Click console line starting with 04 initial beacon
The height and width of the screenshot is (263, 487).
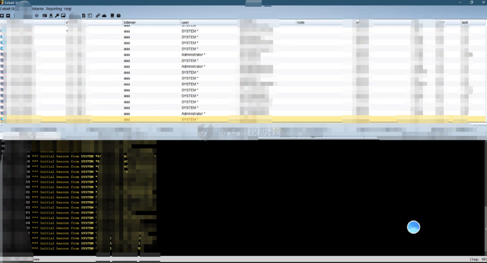tap(61, 223)
